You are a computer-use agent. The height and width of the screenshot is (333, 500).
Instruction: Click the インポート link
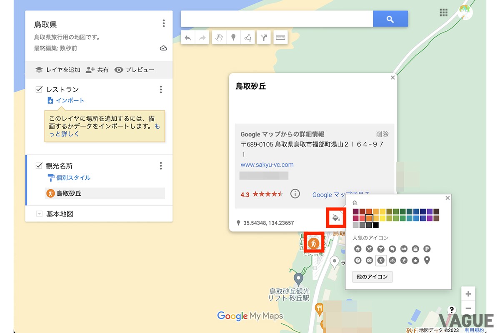(70, 100)
